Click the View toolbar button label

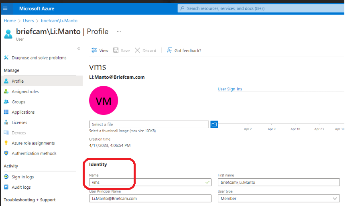104,51
